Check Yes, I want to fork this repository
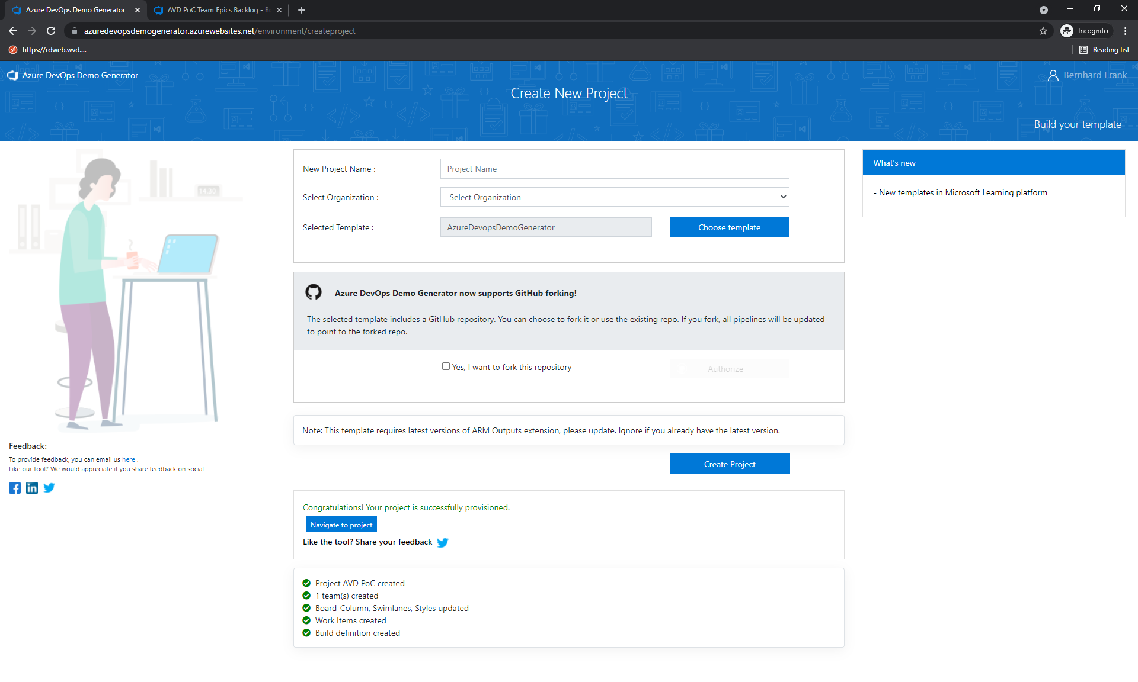The height and width of the screenshot is (682, 1138). pos(446,366)
